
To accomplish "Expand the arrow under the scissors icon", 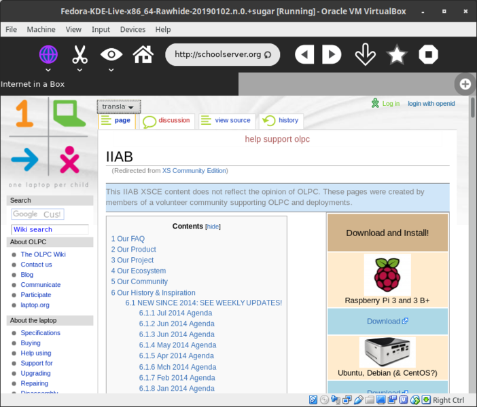I will [x=80, y=70].
